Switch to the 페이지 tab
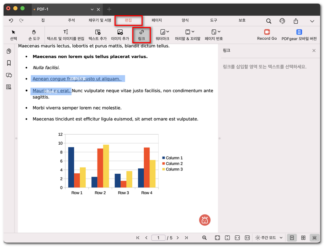 pos(156,21)
